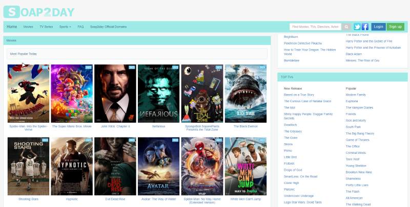Open the Black Adam link
This screenshot has width=410, height=207.
tap(354, 54)
